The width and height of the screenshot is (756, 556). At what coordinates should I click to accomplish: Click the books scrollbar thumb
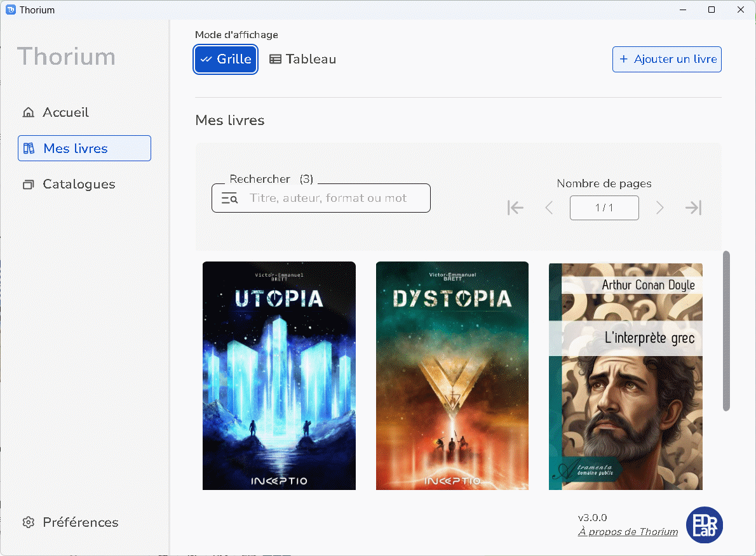(x=726, y=331)
